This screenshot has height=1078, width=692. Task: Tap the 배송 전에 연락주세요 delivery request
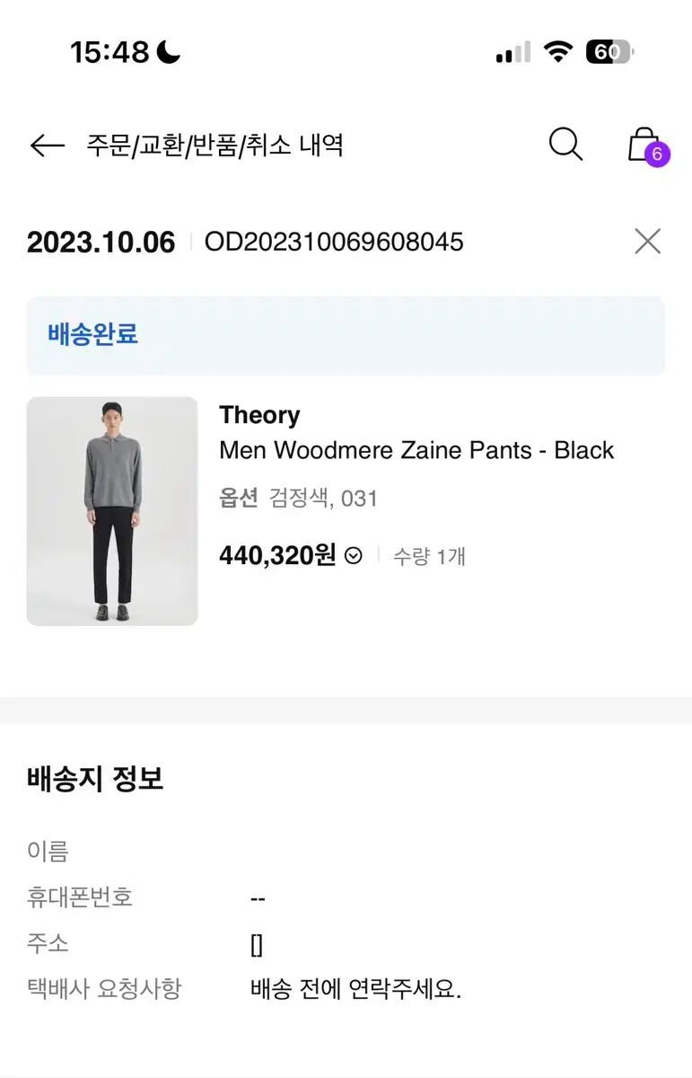pos(355,990)
